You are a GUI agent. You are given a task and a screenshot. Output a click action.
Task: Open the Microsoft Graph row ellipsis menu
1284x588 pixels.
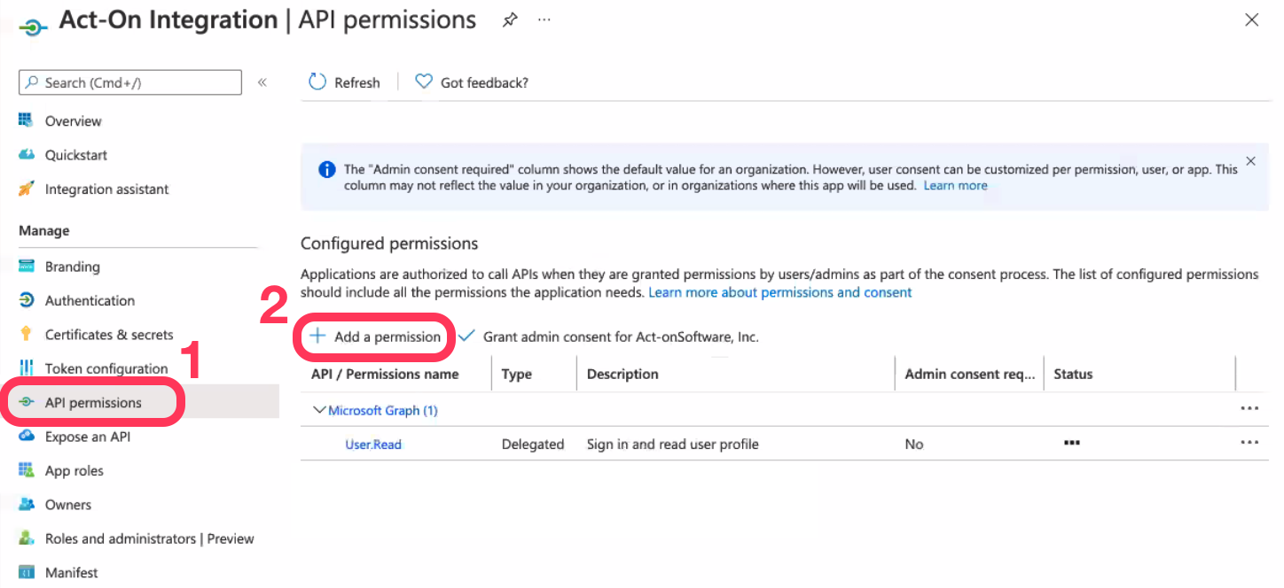1249,408
